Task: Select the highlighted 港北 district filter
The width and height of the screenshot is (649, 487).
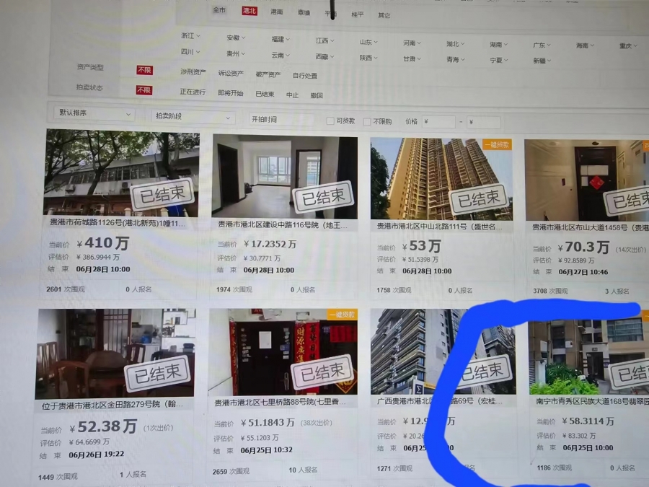Action: click(x=250, y=11)
